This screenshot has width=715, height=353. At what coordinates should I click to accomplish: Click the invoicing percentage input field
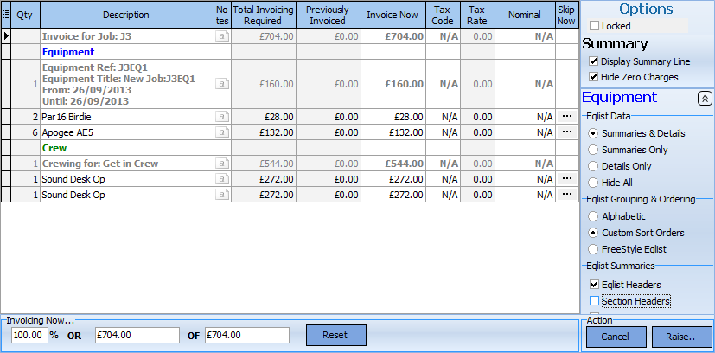29,335
